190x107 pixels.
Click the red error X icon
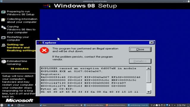coord(44,50)
